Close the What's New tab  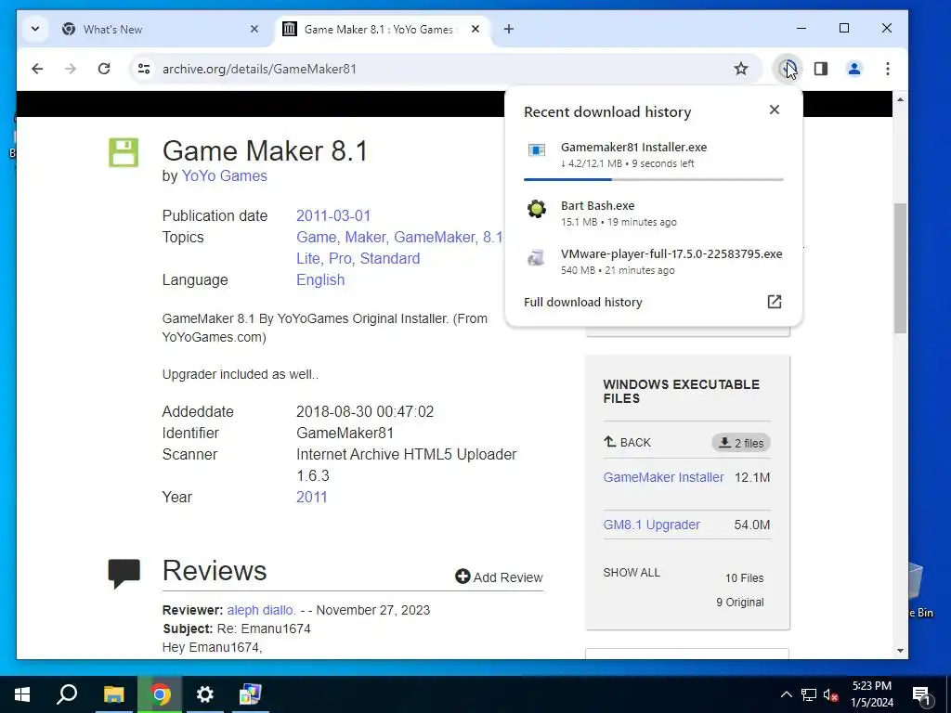254,29
